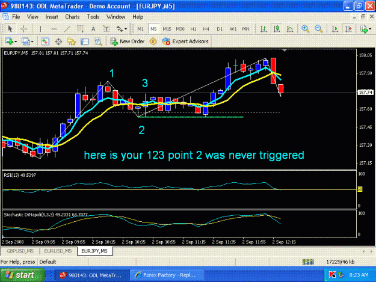Viewport: 376px width, 282px height.
Task: Click the Kaspersky tray icon
Action: click(332, 275)
